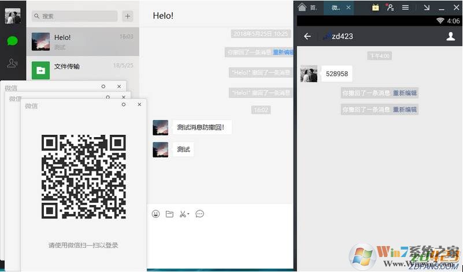Screen dimensions: 463x272
Task: Open the Chats view in the sidebar
Action: [x=12, y=41]
